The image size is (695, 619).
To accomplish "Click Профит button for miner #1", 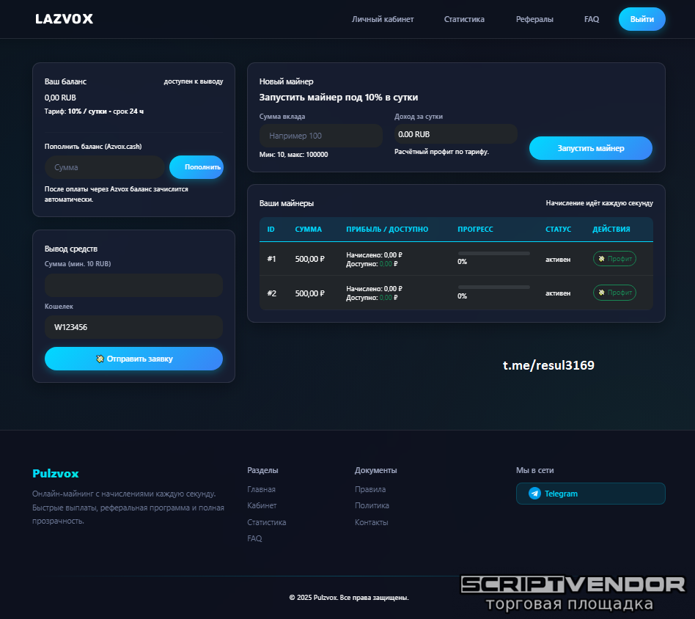I will point(614,259).
